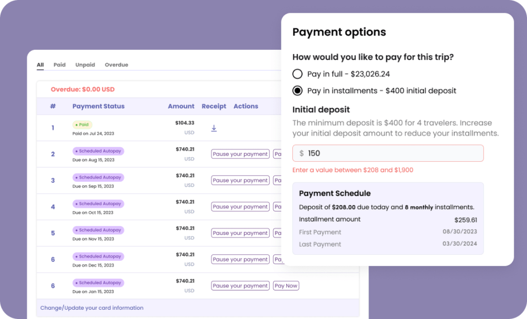Pay Now for the Jan 15 installment
Image resolution: width=527 pixels, height=319 pixels.
coord(286,286)
